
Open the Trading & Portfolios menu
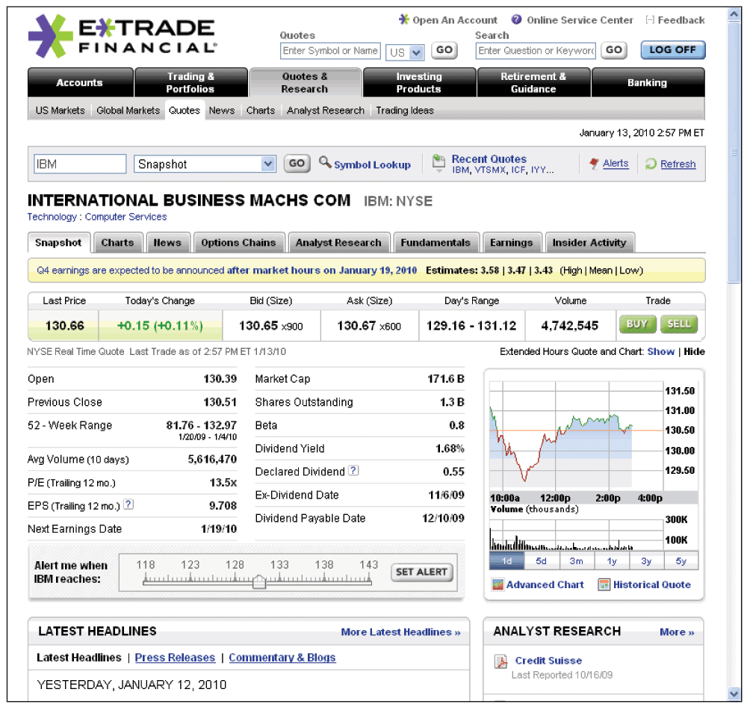(x=190, y=82)
